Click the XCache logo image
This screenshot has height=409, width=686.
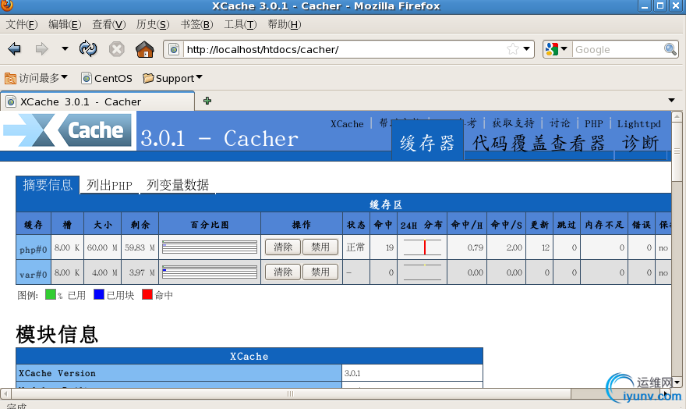click(x=68, y=130)
